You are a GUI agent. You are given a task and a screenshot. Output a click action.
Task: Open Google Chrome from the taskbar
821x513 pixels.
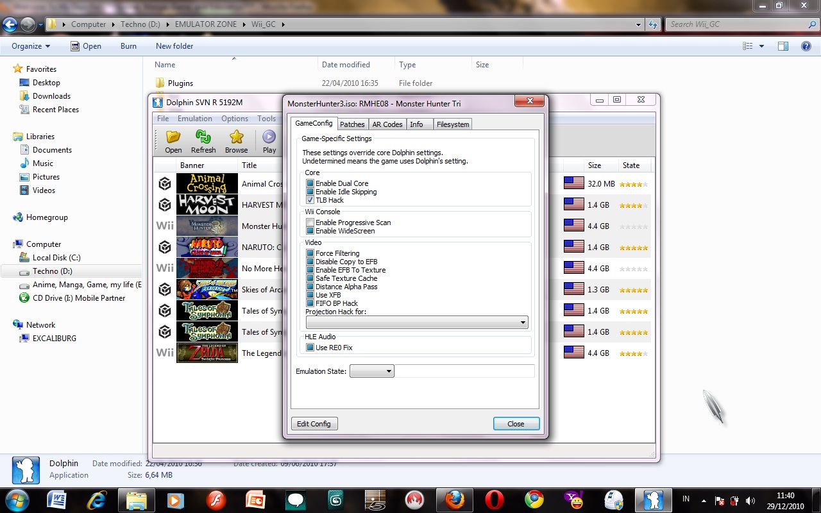point(534,500)
